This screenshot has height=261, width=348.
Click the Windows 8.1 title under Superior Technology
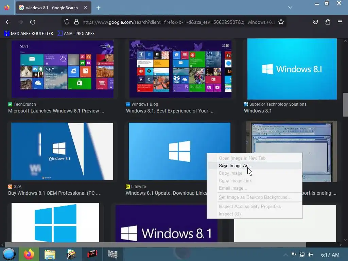click(258, 111)
